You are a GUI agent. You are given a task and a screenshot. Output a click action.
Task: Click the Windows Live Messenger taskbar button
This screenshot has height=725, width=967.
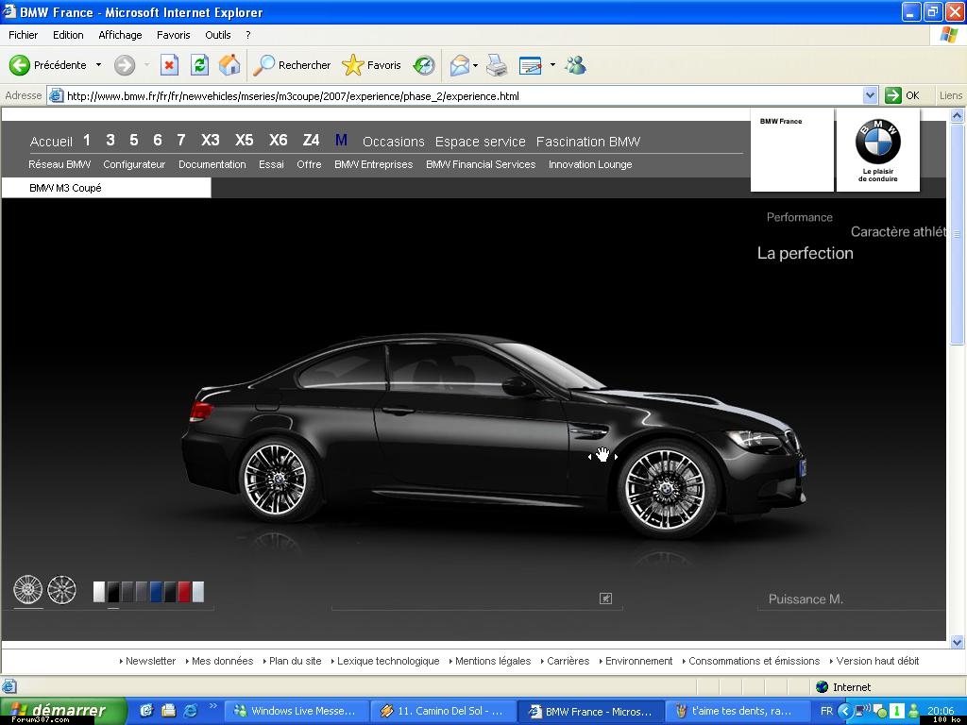tap(296, 711)
